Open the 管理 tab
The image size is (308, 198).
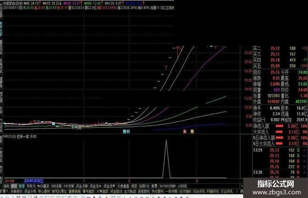[x=22, y=186]
